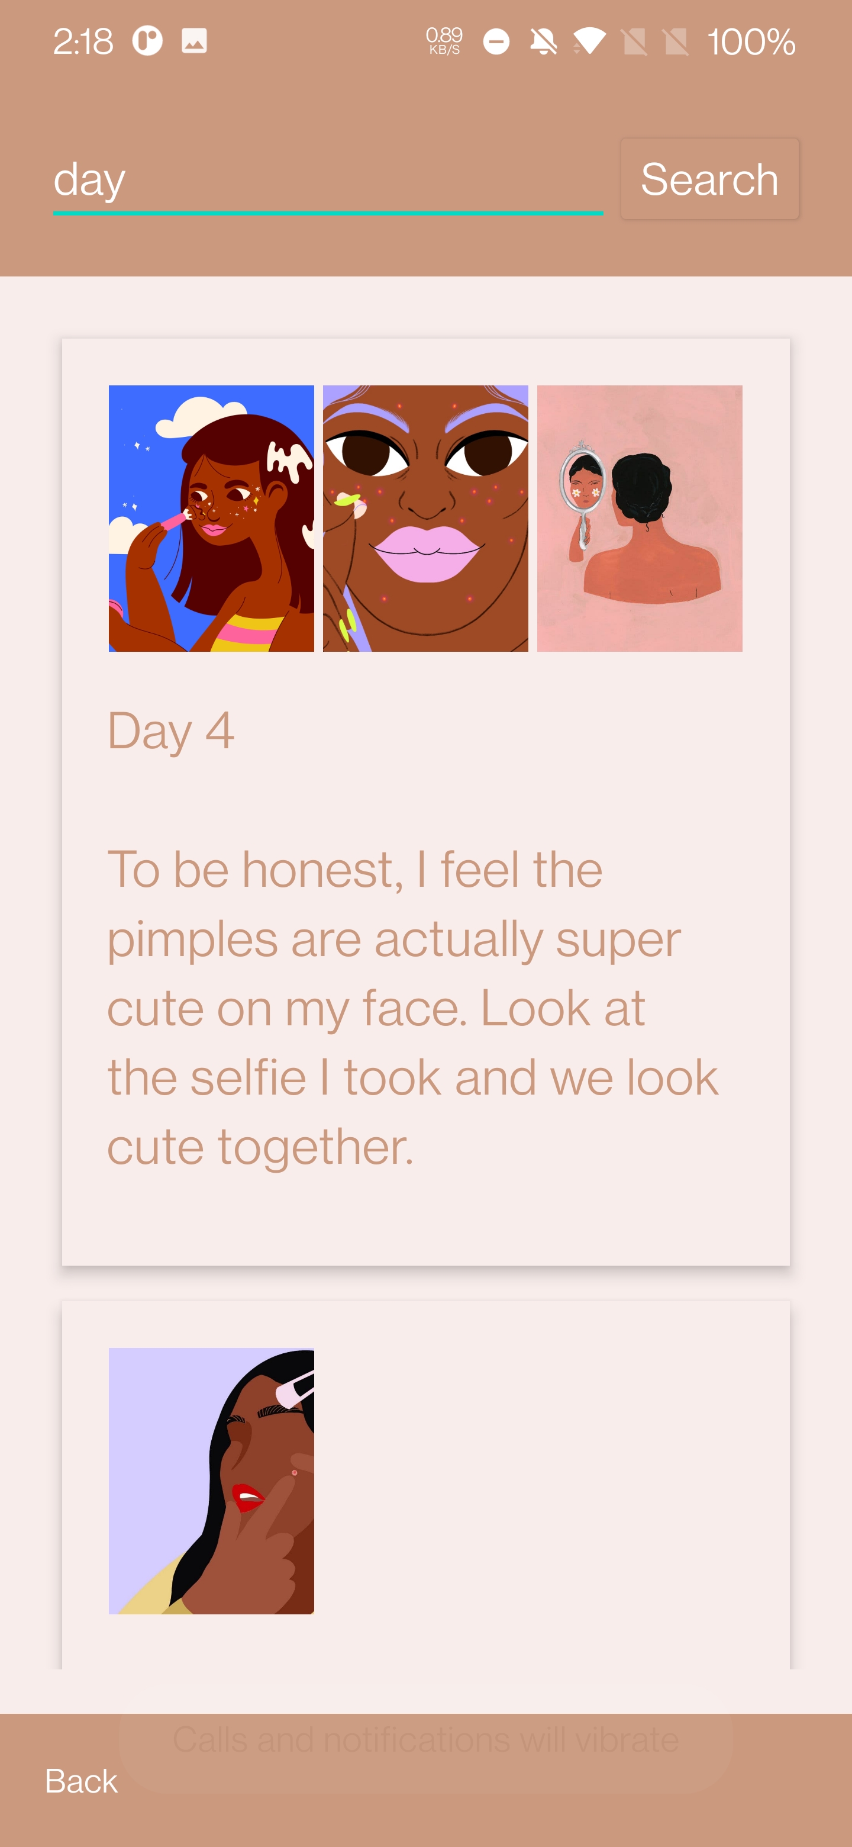Tap the "To be honest" entry text
The image size is (852, 1847).
[x=412, y=1008]
